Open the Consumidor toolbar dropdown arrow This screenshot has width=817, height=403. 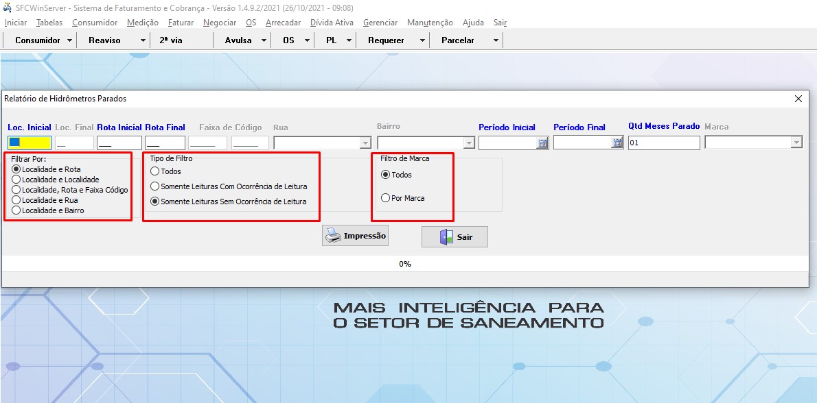[x=69, y=40]
